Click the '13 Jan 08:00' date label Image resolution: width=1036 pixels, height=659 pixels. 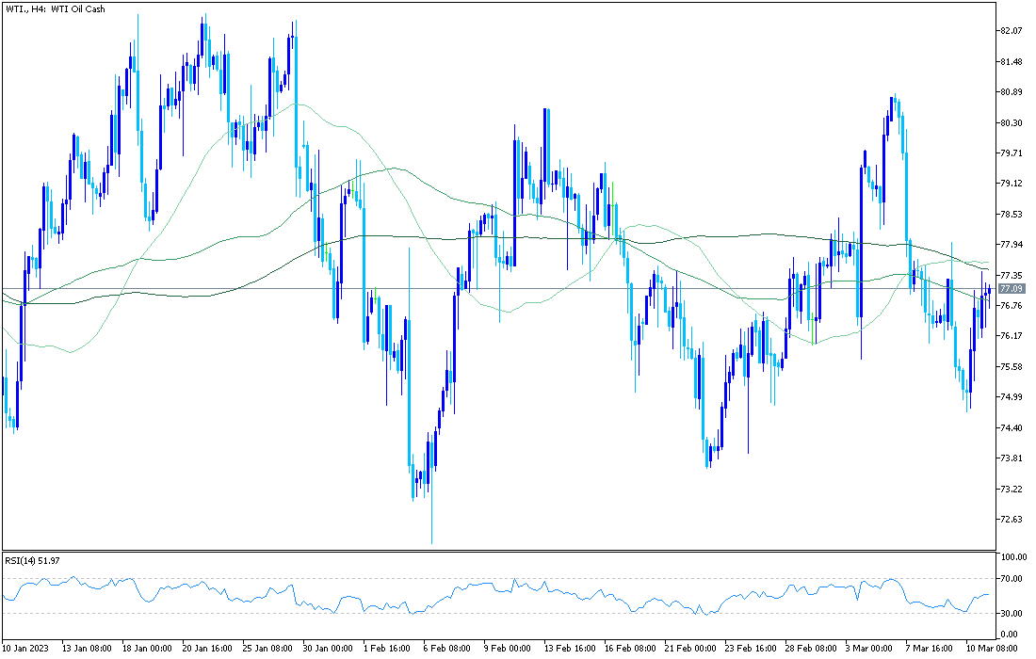click(87, 649)
